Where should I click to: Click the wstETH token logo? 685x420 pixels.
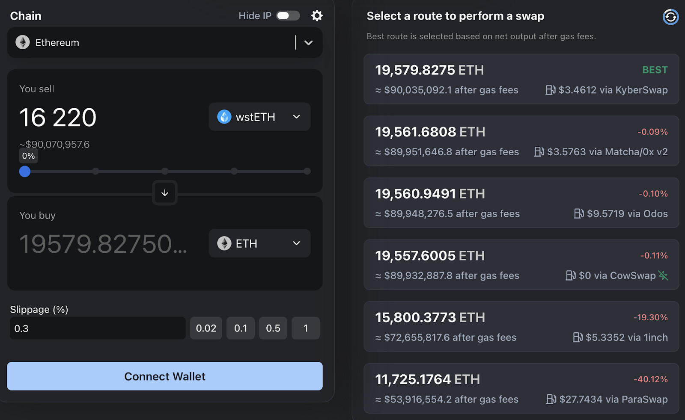[224, 117]
